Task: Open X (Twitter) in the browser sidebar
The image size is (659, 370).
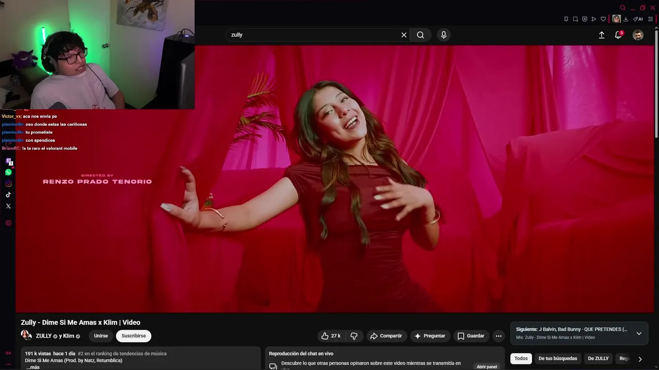Action: (8, 206)
